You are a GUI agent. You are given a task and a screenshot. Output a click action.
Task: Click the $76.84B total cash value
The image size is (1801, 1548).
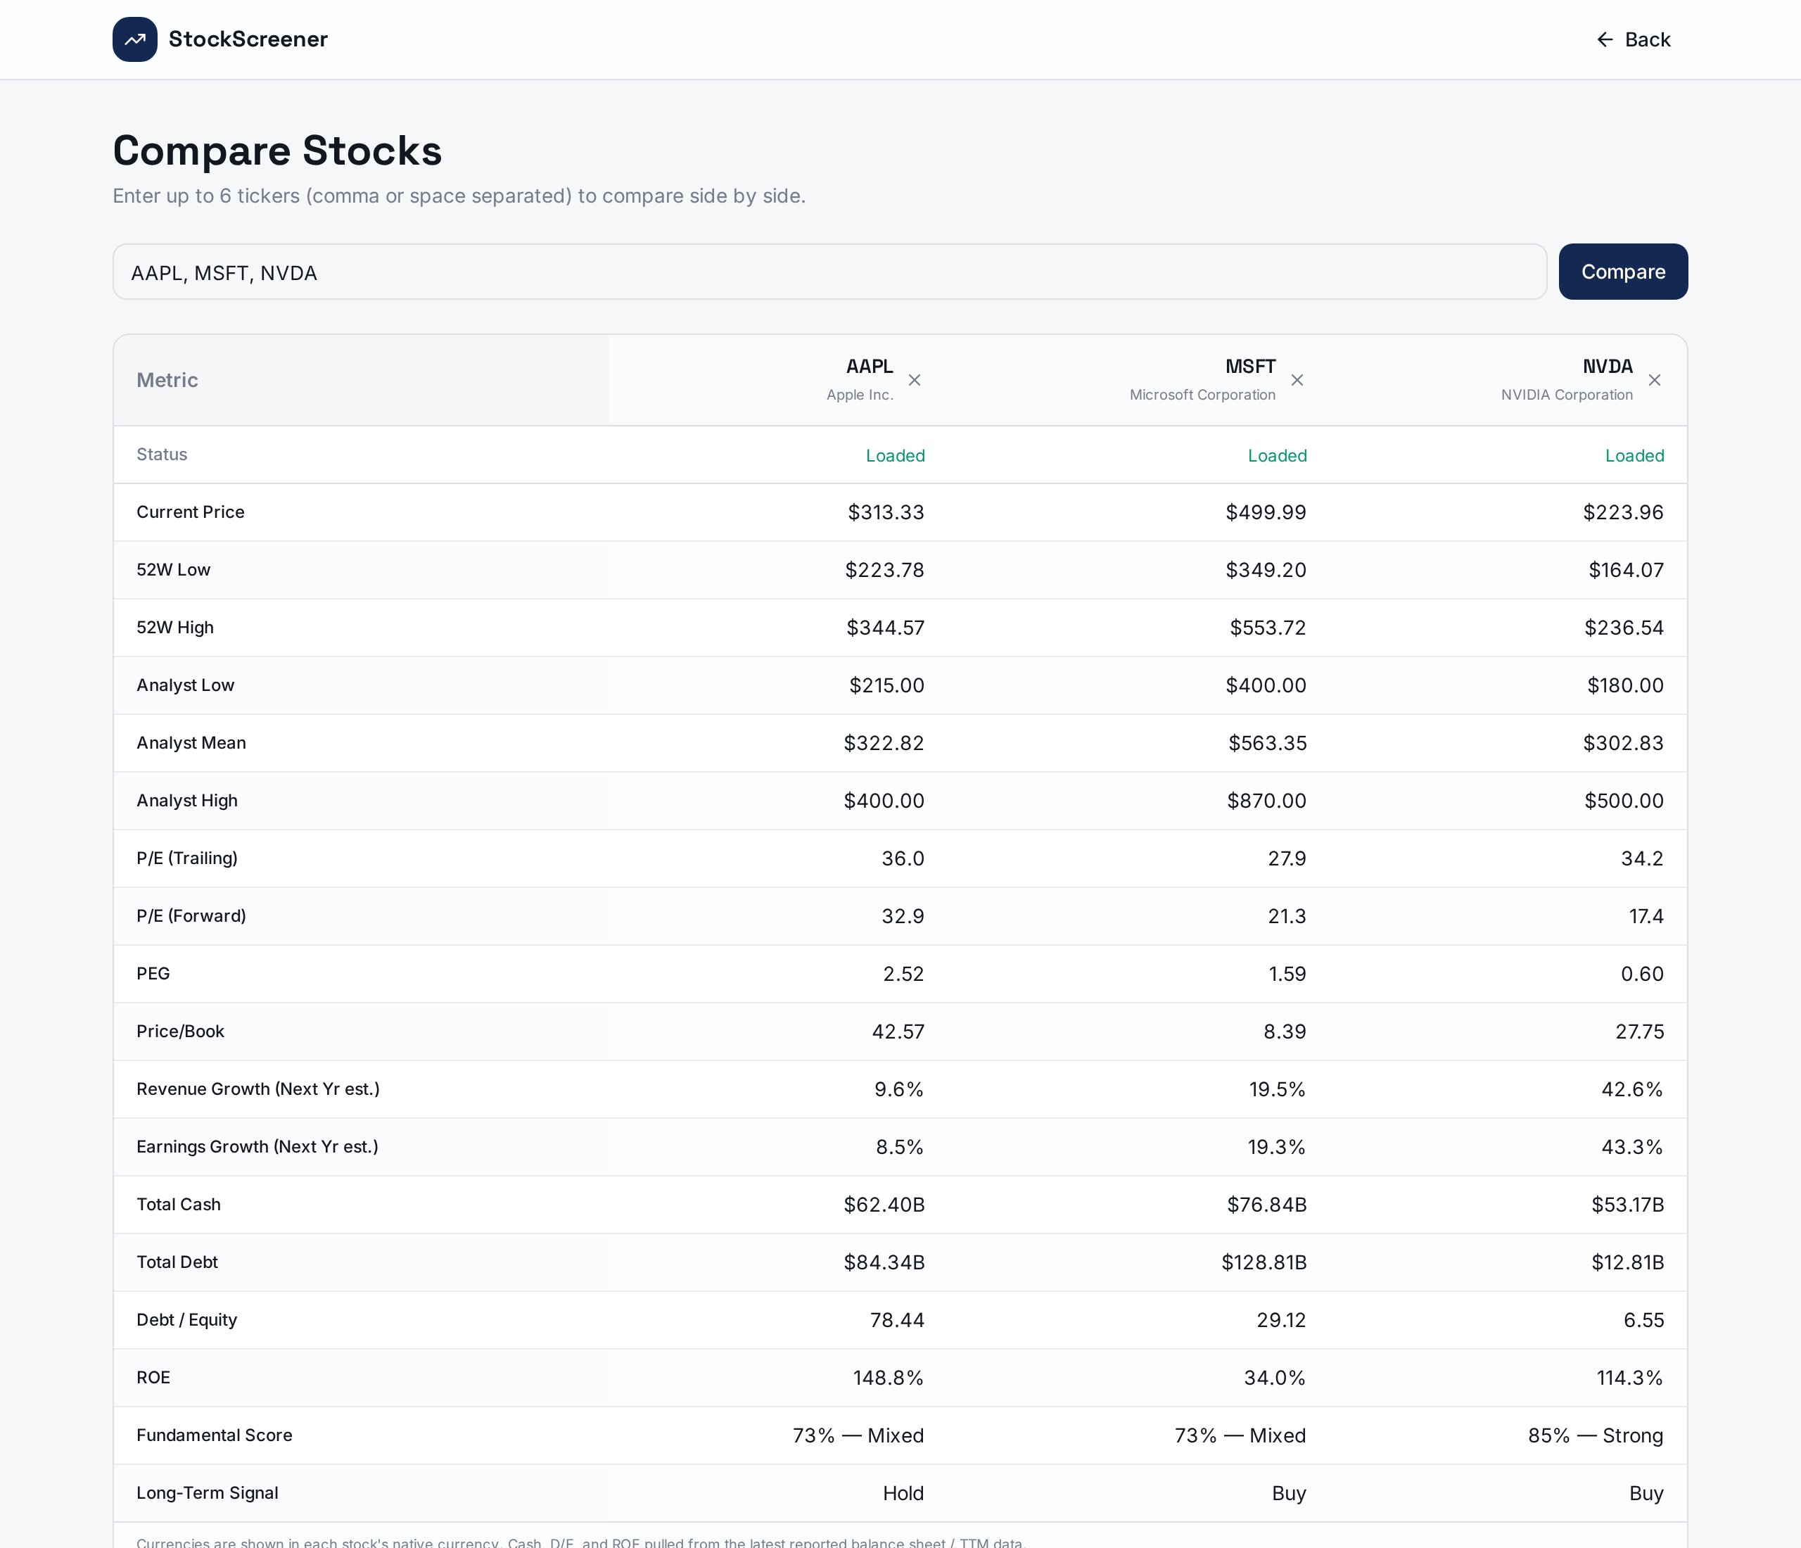(1266, 1205)
